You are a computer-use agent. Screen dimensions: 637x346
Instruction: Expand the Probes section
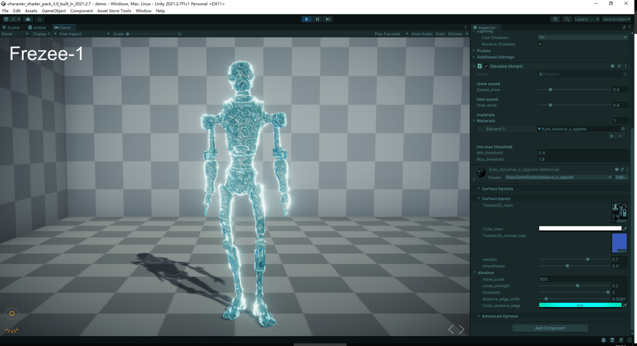pyautogui.click(x=475, y=51)
